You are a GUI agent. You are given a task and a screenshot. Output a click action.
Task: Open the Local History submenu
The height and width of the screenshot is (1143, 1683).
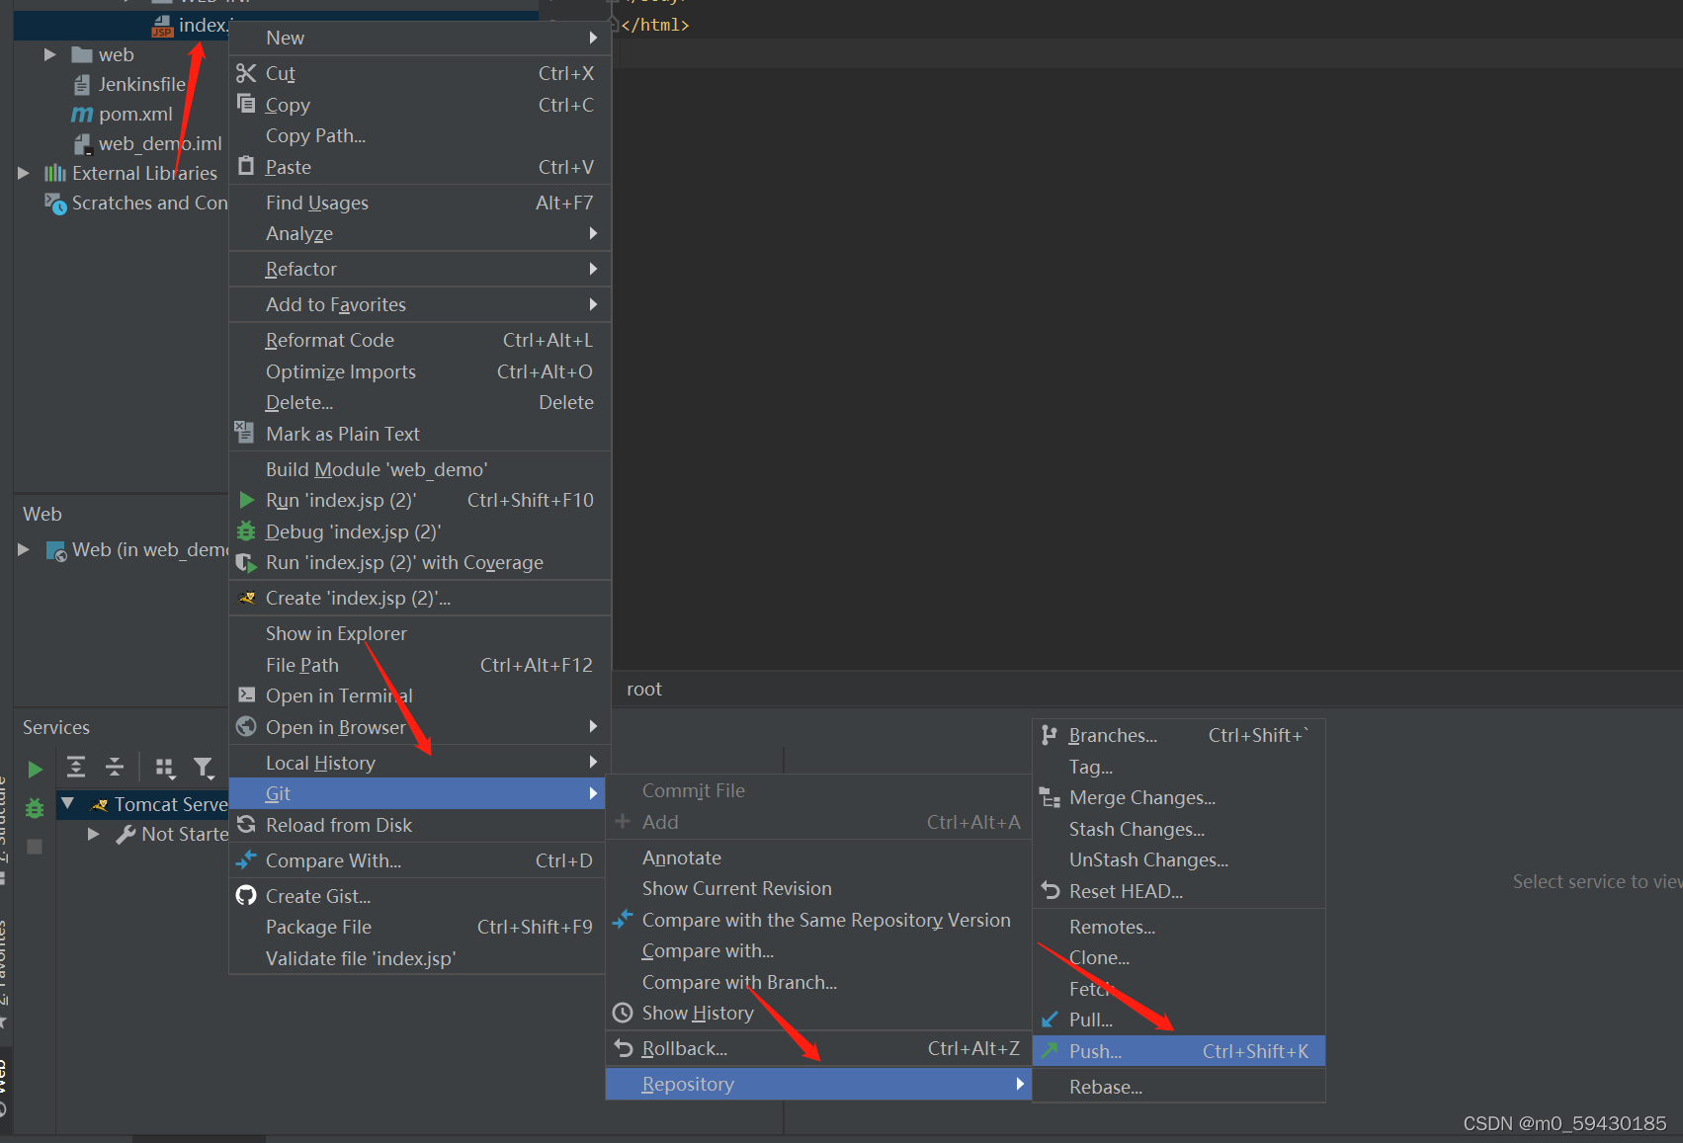(x=420, y=763)
